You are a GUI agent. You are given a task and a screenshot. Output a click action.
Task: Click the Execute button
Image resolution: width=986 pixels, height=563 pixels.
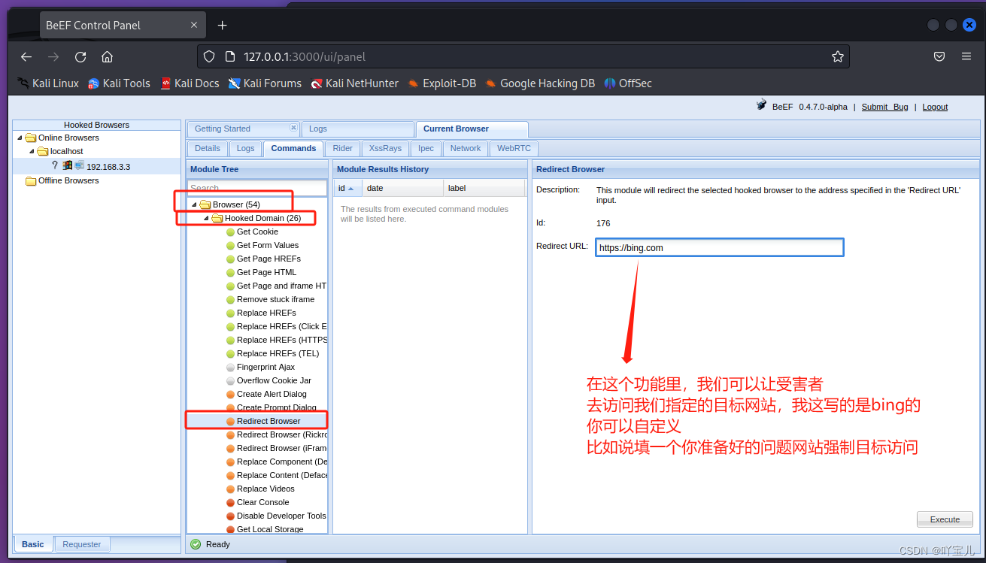tap(945, 519)
